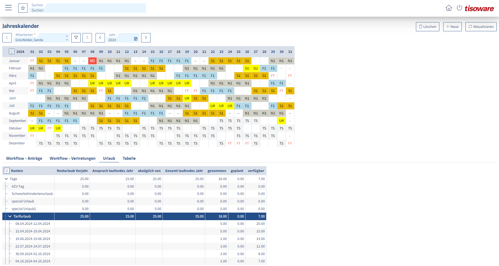
Task: Select the S1 cell on Mai 31
Action: point(290,91)
